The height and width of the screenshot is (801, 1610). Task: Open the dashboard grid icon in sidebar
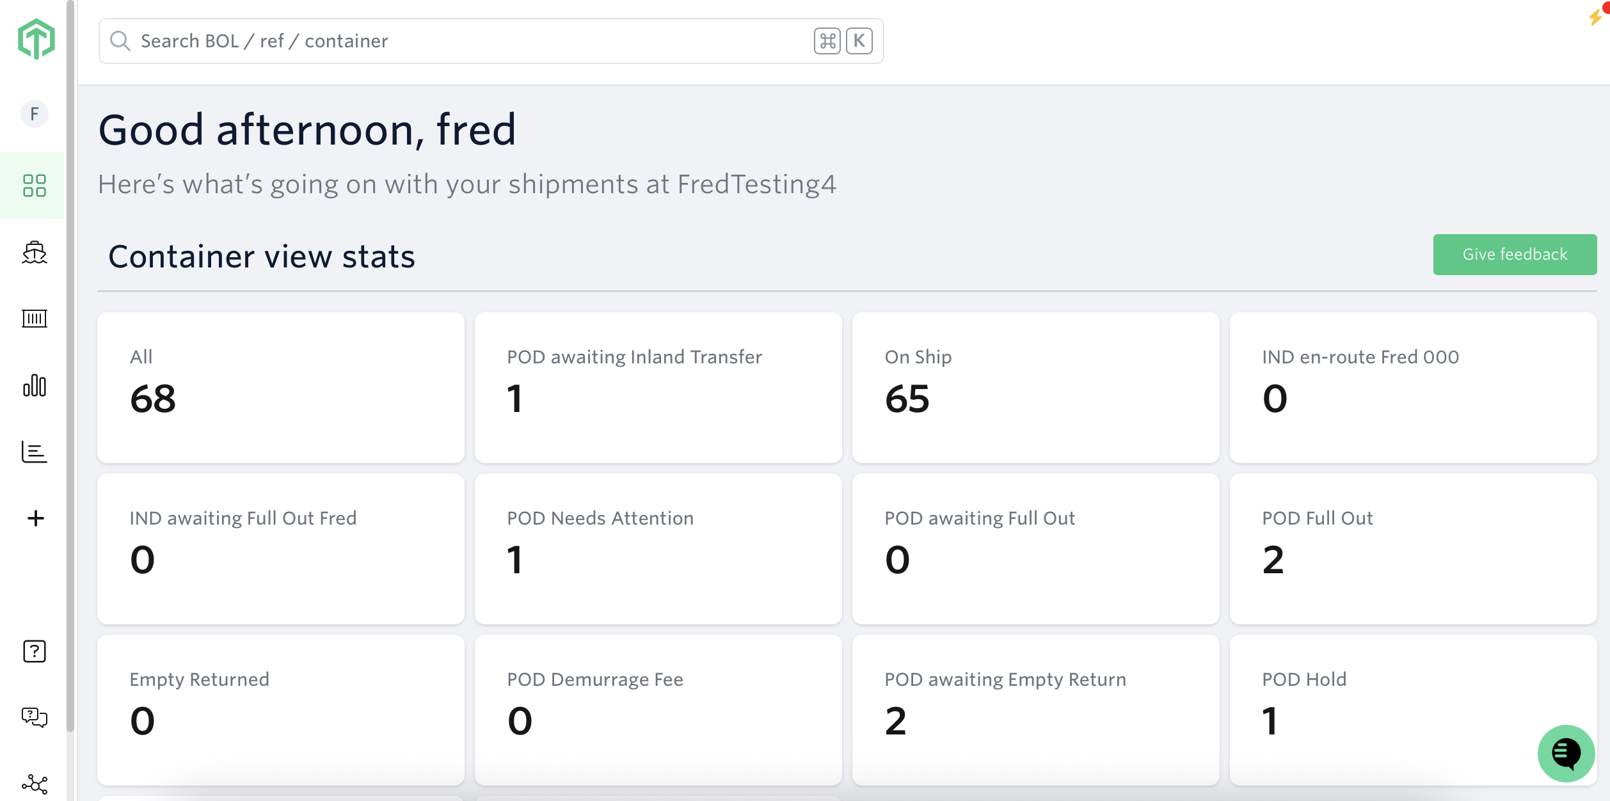[35, 186]
